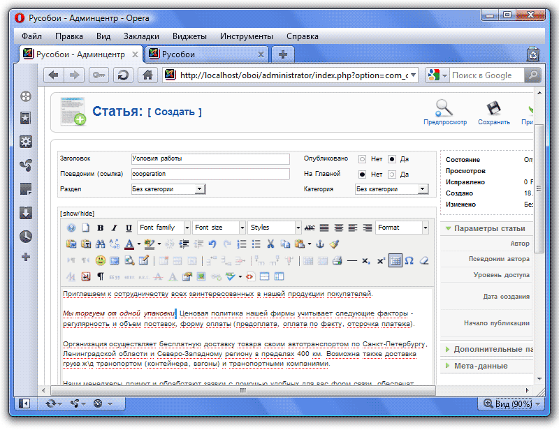Viewport: 559px width, 430px height.
Task: Insert a smiley emoticon
Action: tap(100, 260)
